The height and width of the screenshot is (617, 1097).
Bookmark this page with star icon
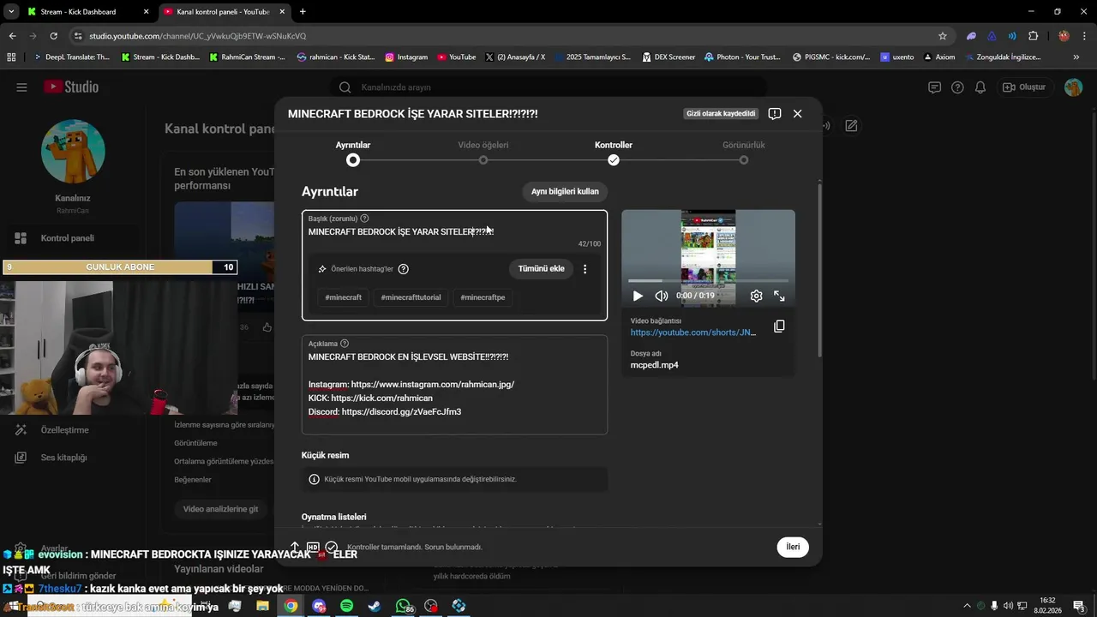[x=943, y=36]
